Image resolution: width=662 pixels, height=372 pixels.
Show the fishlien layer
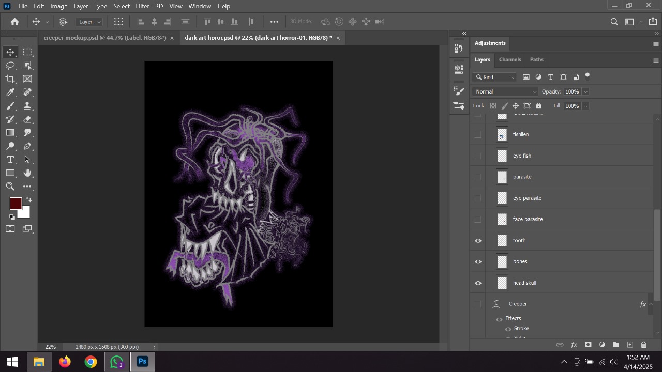[478, 134]
